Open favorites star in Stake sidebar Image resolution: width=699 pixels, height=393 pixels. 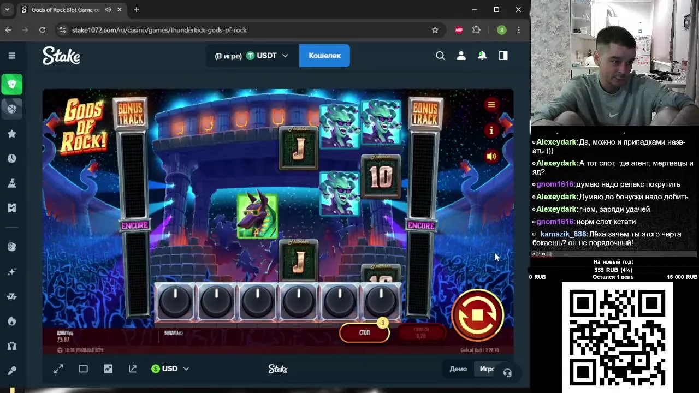tap(11, 134)
